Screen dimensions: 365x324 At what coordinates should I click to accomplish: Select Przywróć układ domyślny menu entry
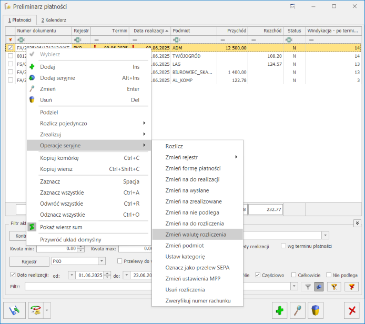(89, 239)
